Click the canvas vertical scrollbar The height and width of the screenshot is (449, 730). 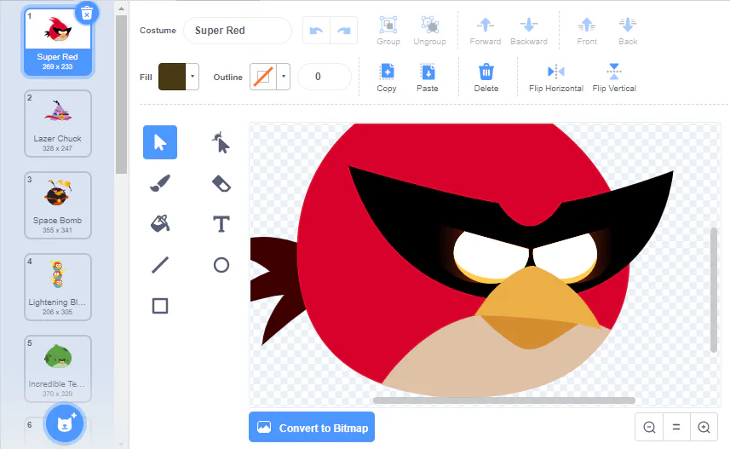click(714, 290)
